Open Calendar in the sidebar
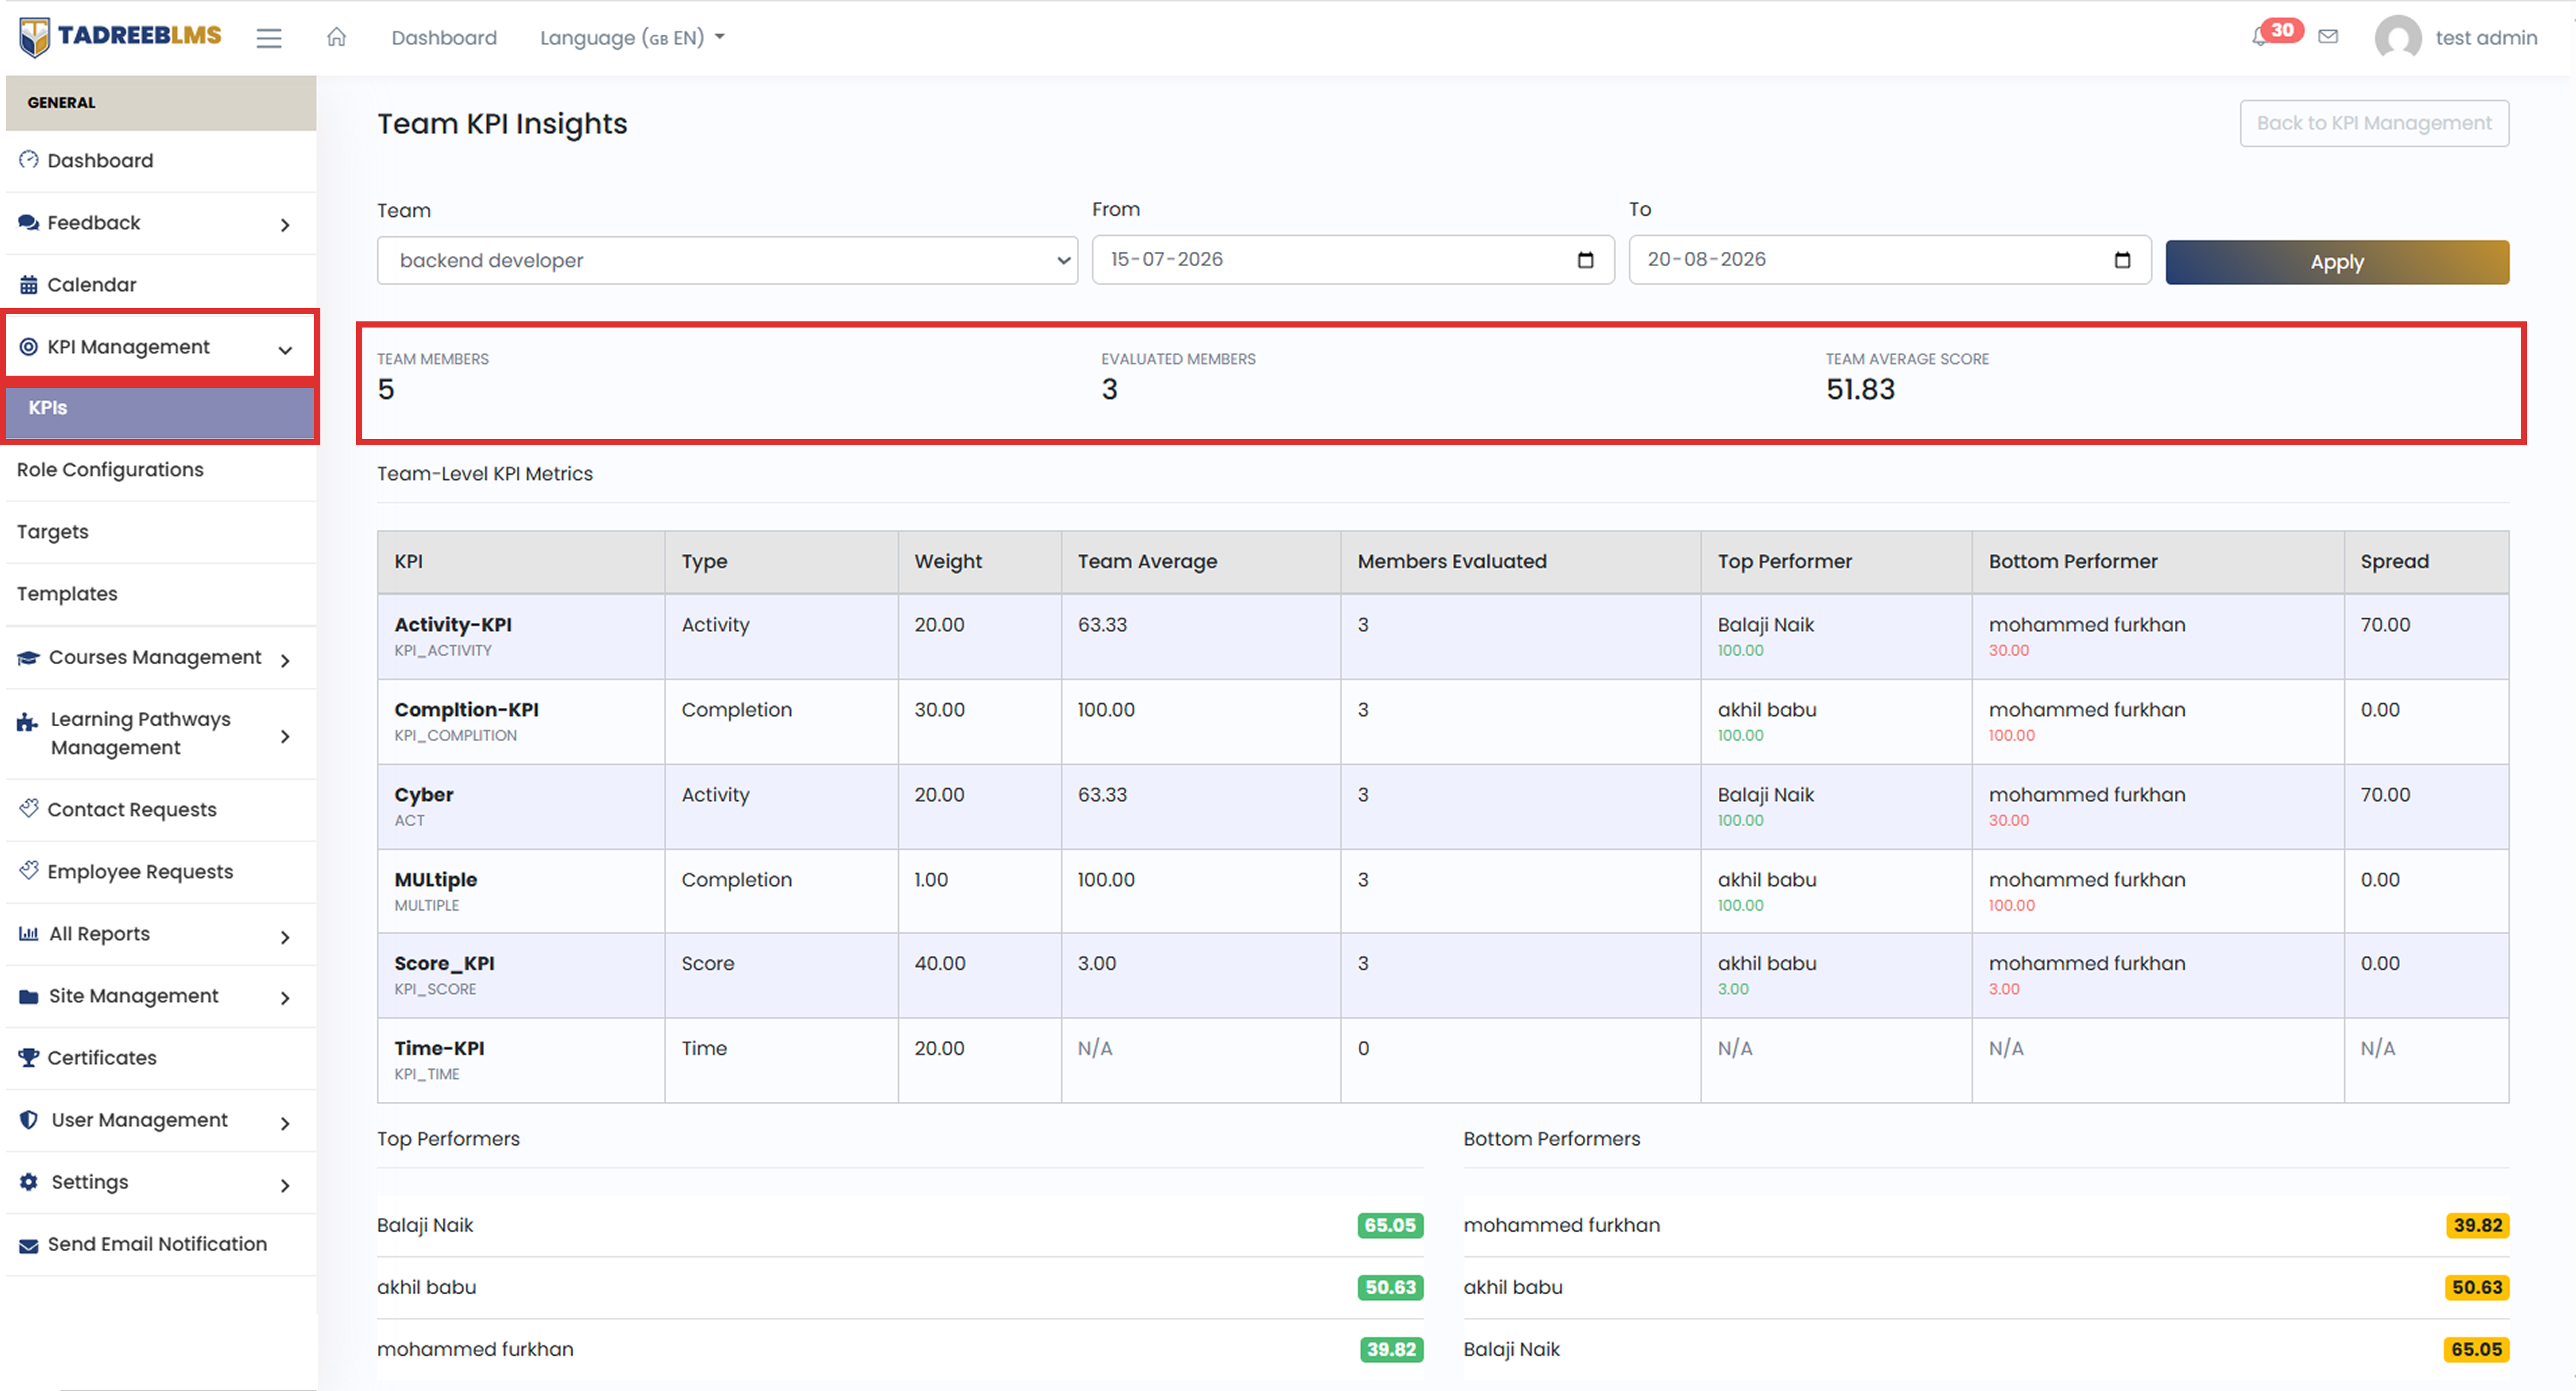Viewport: 2576px width, 1391px height. pos(92,285)
